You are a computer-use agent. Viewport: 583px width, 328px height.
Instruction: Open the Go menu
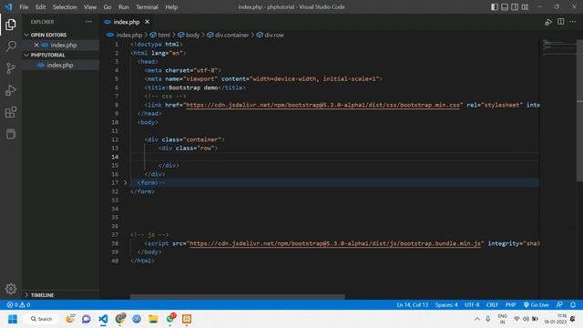point(107,7)
